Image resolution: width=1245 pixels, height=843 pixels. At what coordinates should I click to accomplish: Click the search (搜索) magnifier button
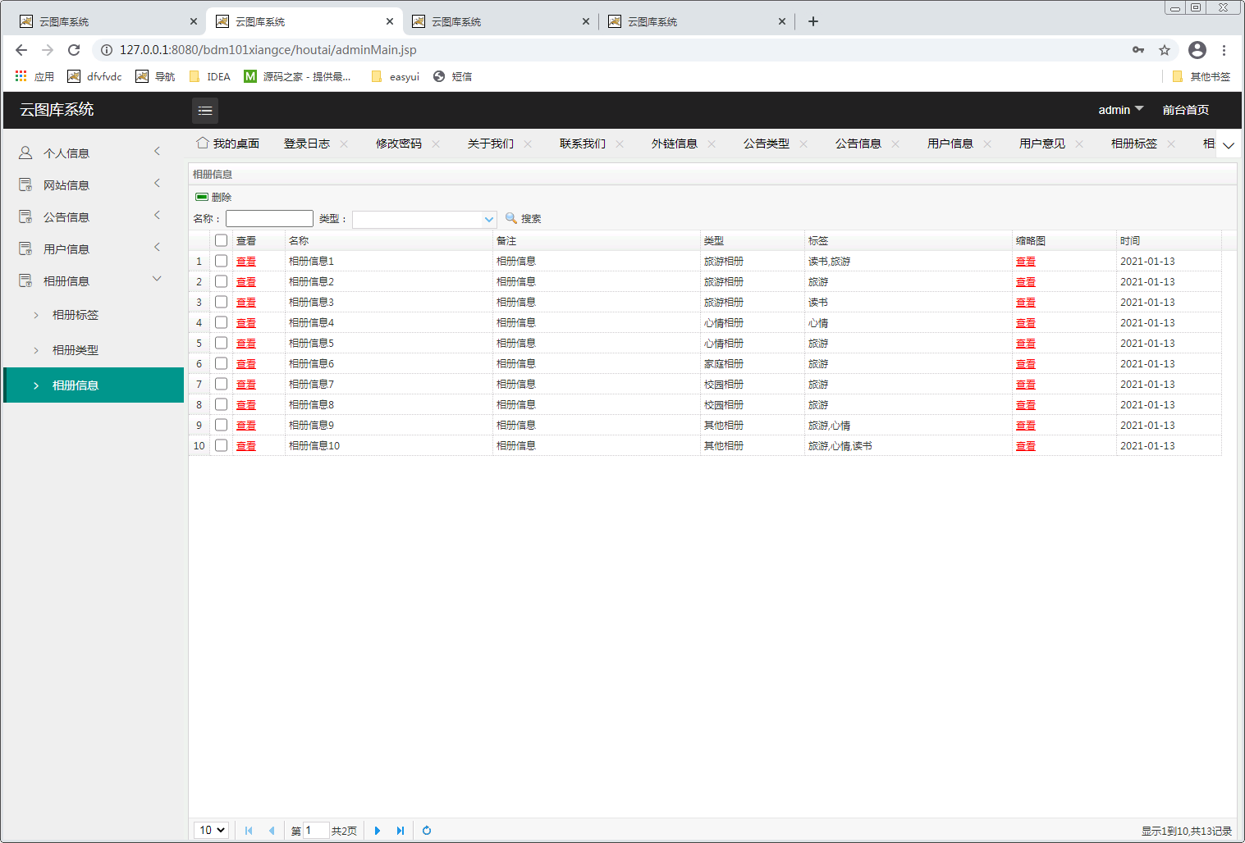[x=523, y=218]
